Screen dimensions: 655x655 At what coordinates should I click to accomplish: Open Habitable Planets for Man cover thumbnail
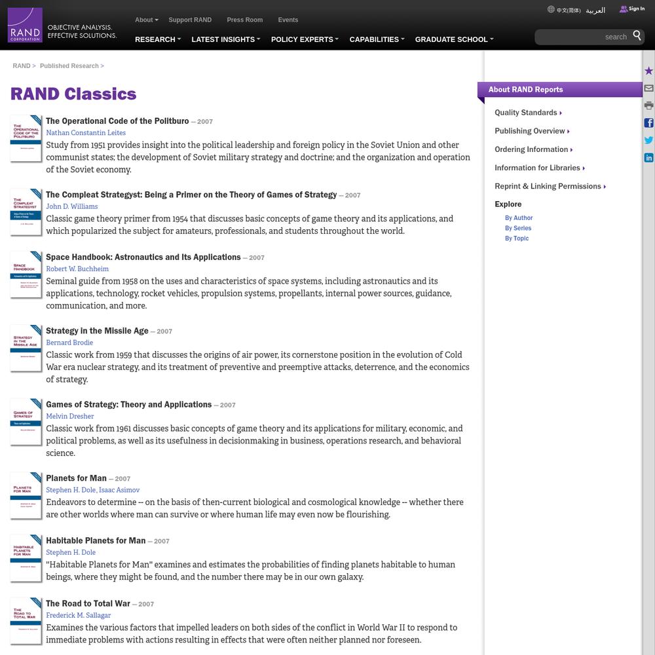[26, 558]
